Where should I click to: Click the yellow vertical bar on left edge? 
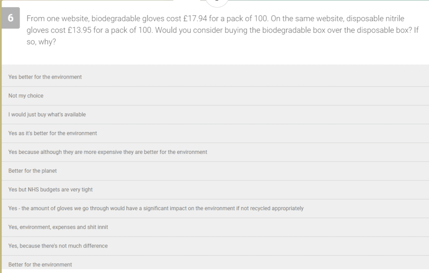click(x=1, y=136)
